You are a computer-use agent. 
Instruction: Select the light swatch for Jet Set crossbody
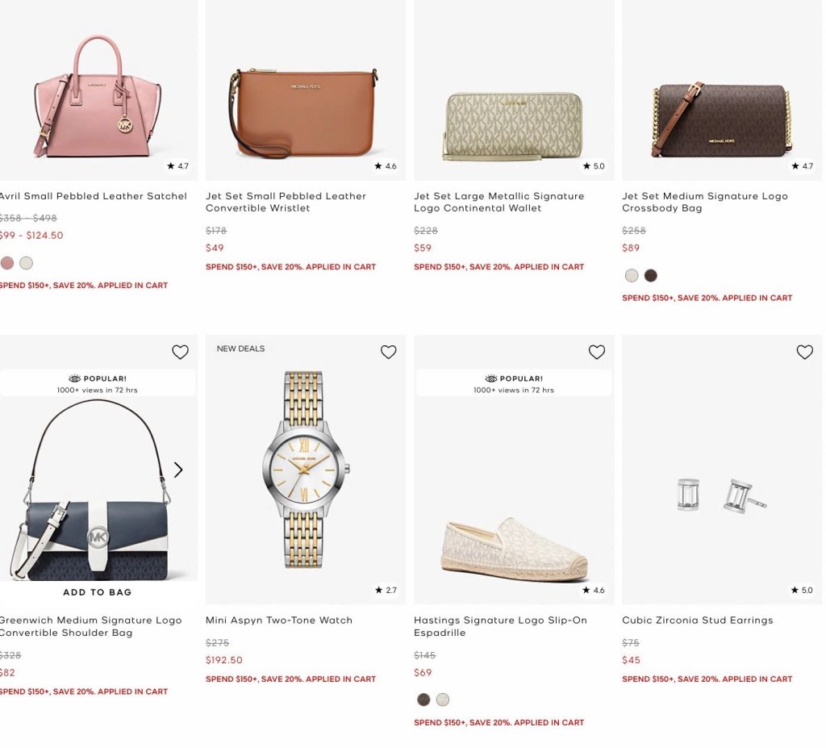pyautogui.click(x=632, y=276)
